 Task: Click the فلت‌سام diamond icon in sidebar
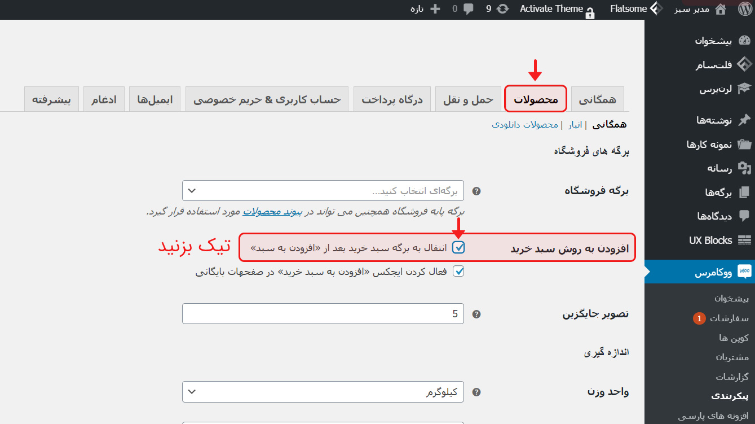[x=744, y=64]
